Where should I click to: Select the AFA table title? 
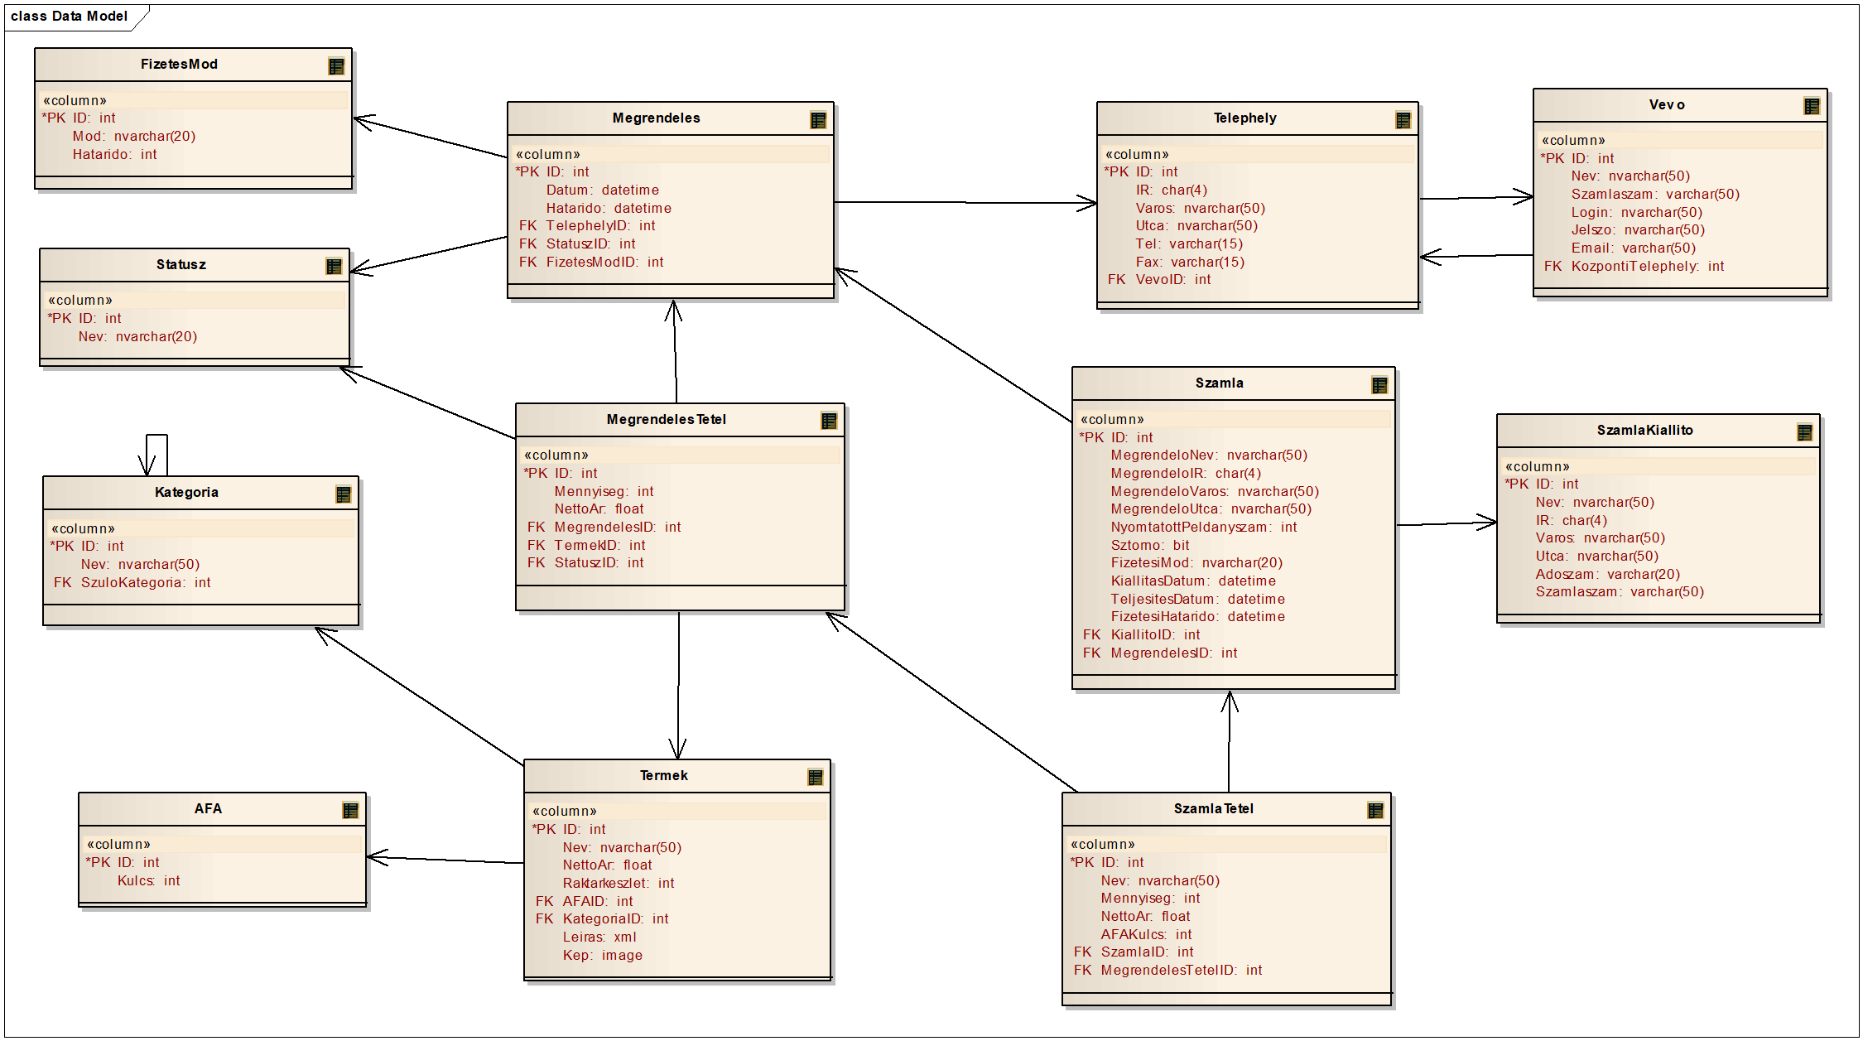tap(208, 809)
